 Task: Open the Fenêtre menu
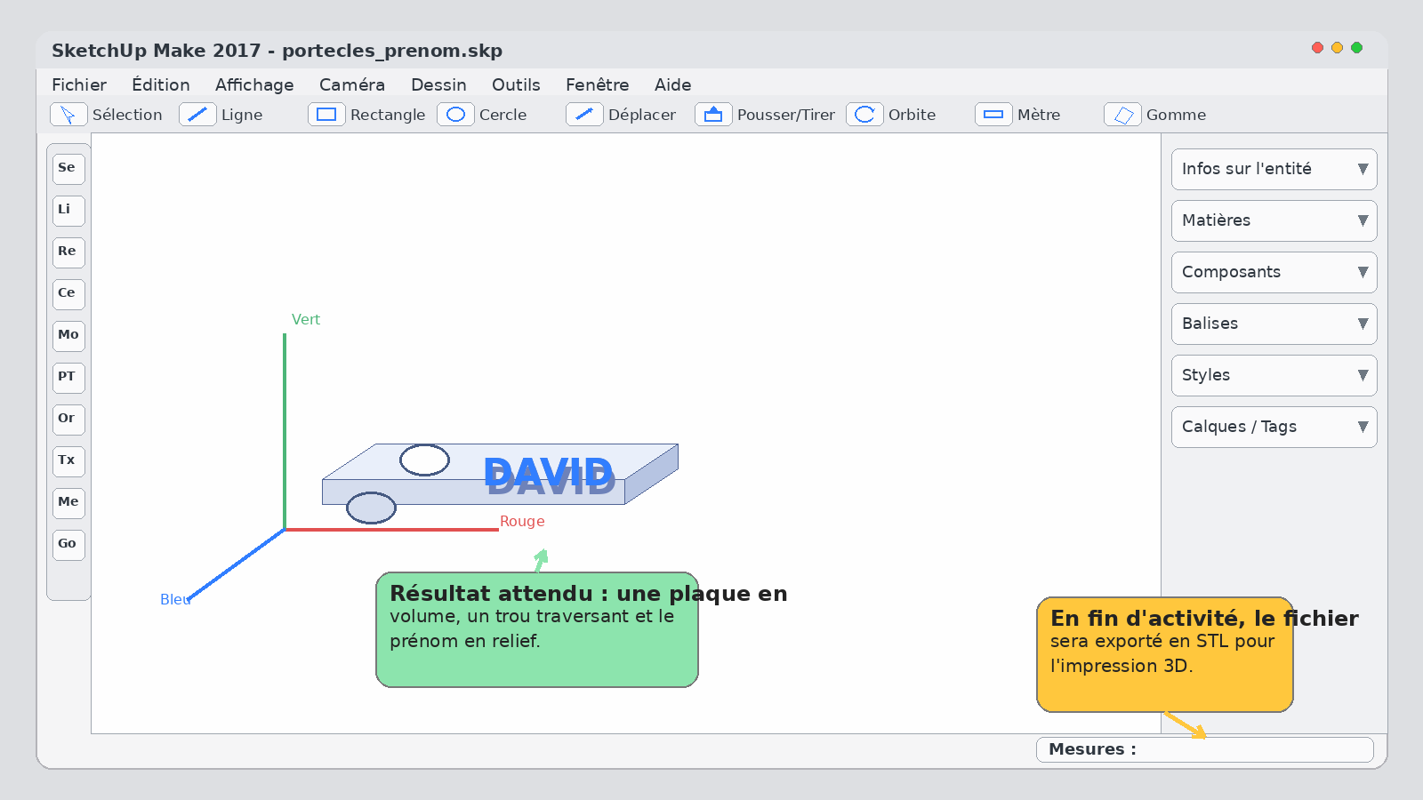pos(598,84)
